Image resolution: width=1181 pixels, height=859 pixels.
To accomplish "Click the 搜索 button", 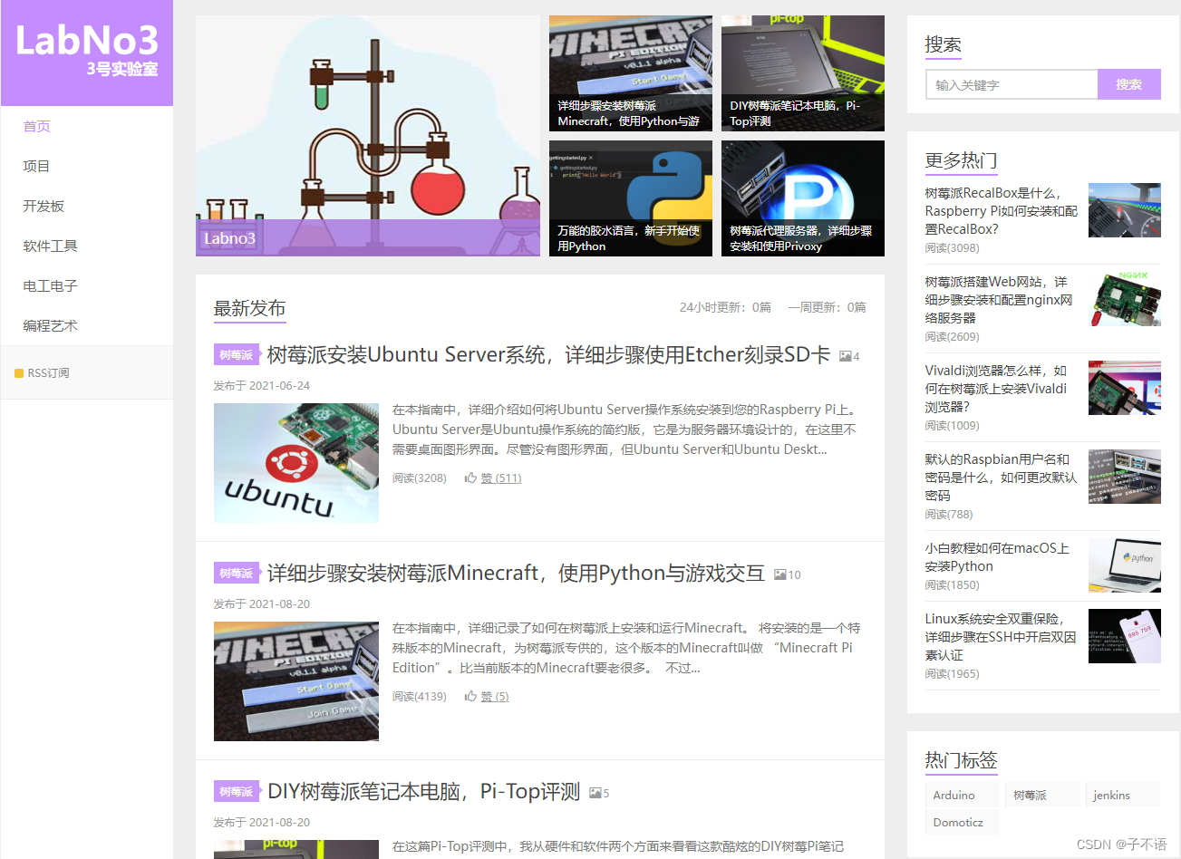I will [1128, 84].
